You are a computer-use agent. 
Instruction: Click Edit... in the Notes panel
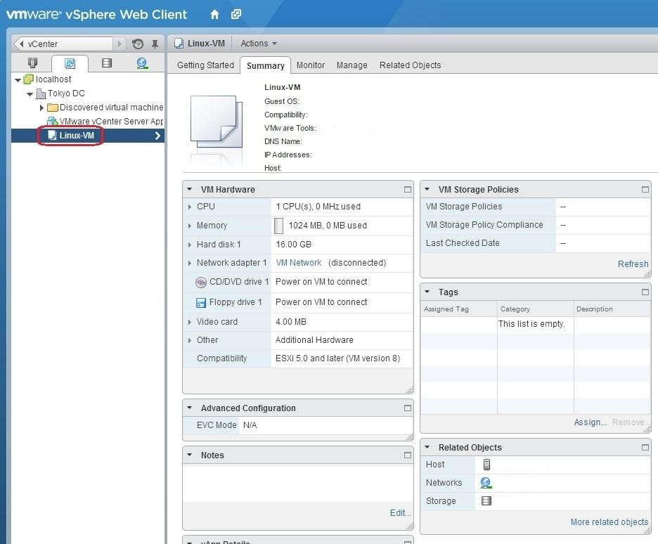coord(400,513)
